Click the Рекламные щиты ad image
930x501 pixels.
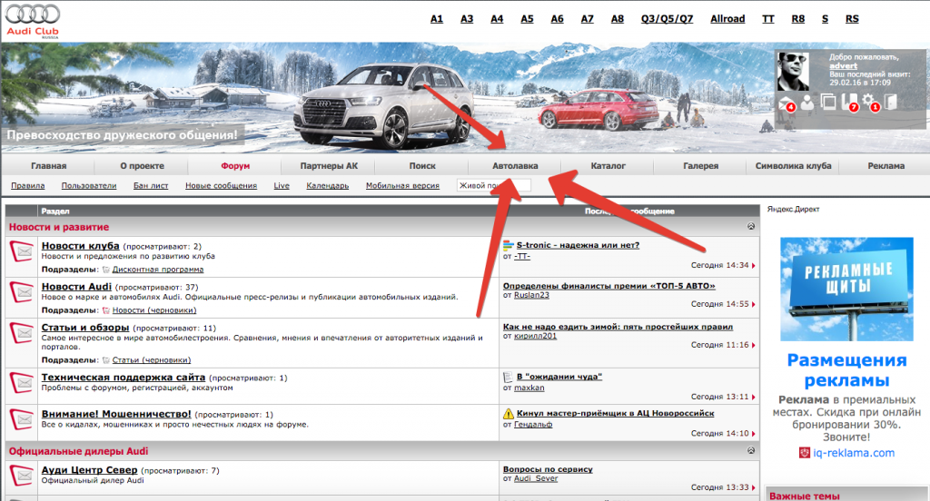pos(846,289)
